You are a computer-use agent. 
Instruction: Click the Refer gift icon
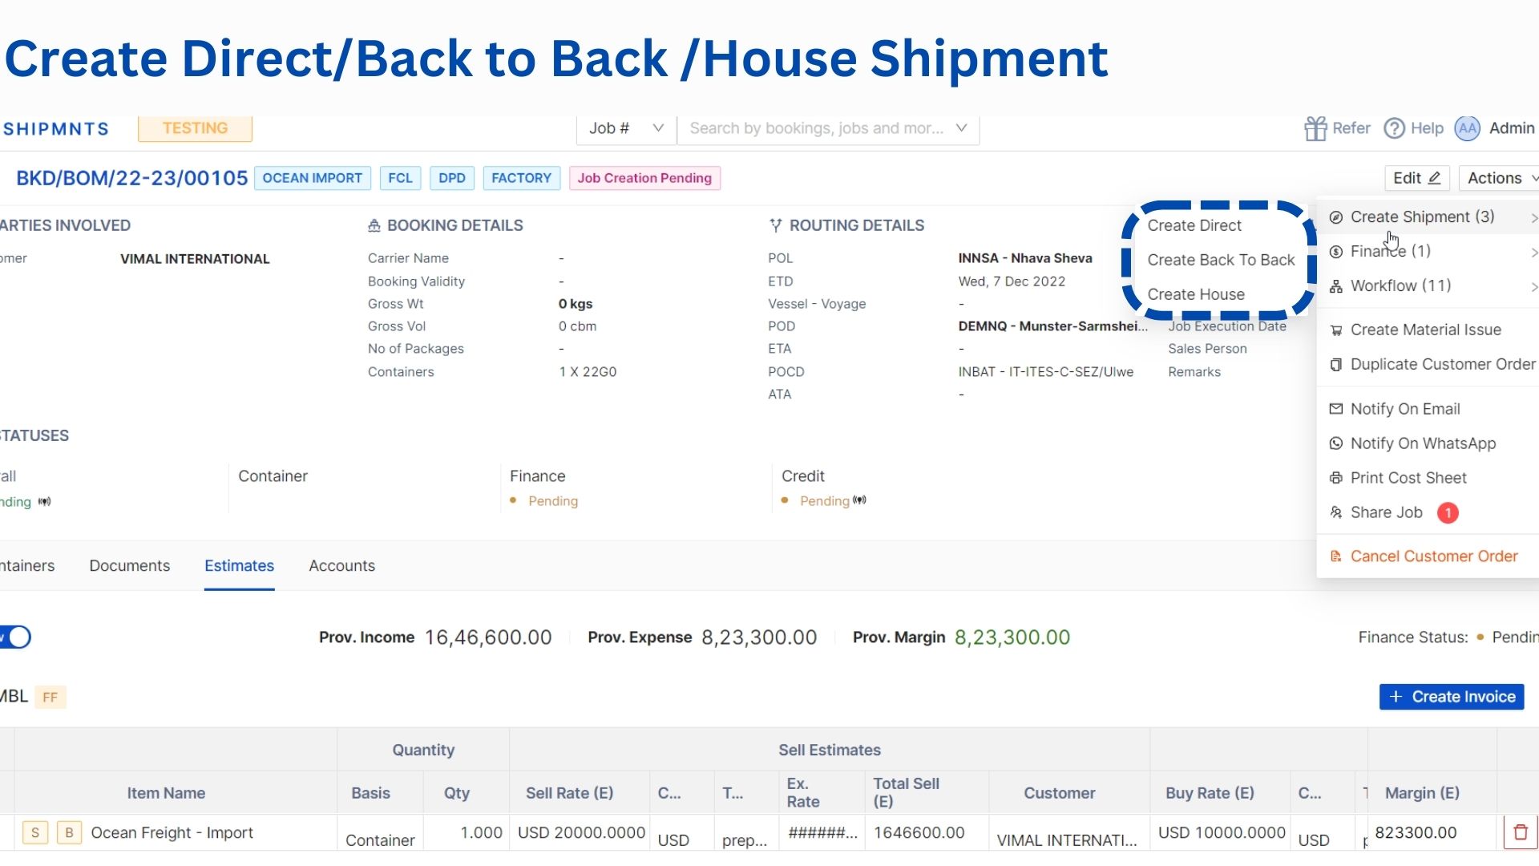pyautogui.click(x=1315, y=128)
